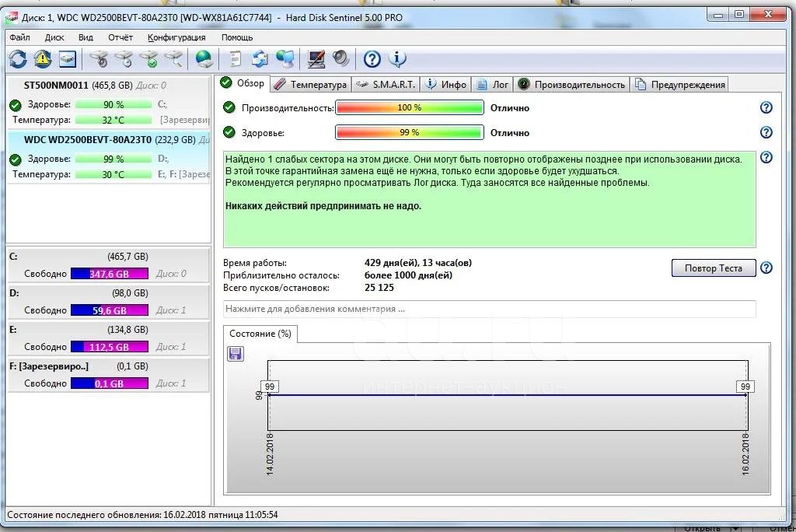The height and width of the screenshot is (532, 796).
Task: Open help via the question mark toolbar icon
Action: (x=372, y=59)
